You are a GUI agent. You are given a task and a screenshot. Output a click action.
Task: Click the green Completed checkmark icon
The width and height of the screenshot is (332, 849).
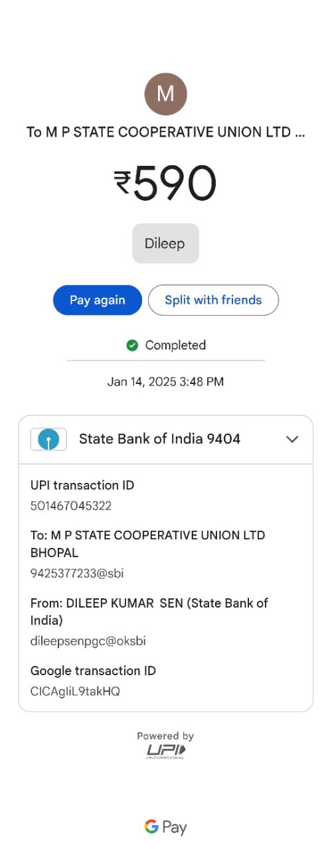[x=132, y=345]
